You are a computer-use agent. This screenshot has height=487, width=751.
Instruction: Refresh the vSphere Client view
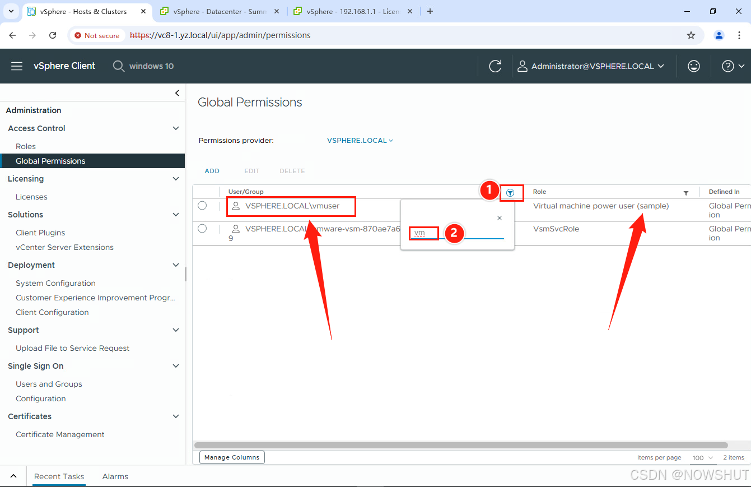pos(495,66)
